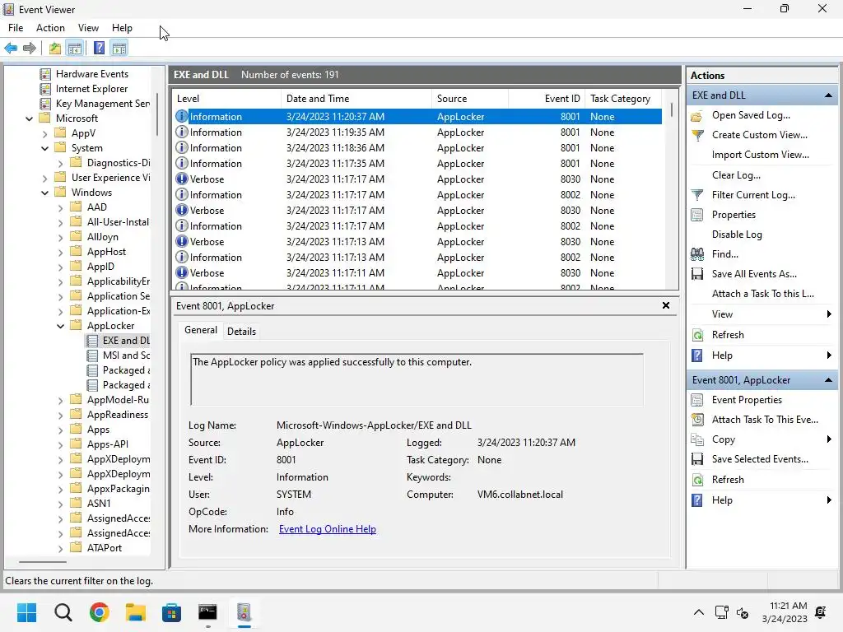Sort by the Event ID column header

[x=546, y=99]
